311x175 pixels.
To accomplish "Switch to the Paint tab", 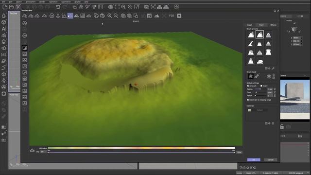I will [261, 25].
